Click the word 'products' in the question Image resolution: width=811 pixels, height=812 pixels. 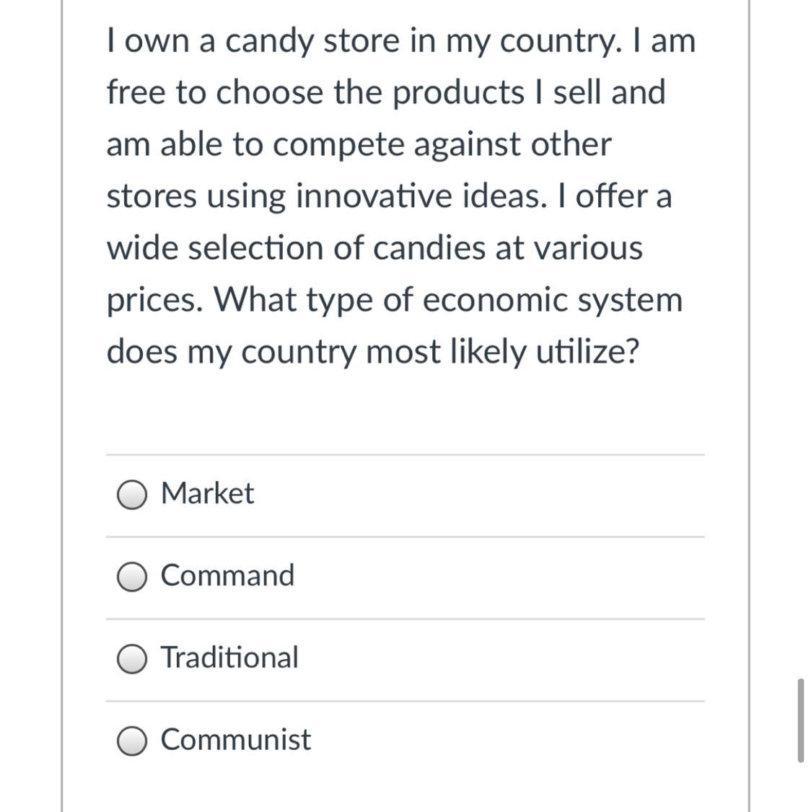(x=458, y=92)
